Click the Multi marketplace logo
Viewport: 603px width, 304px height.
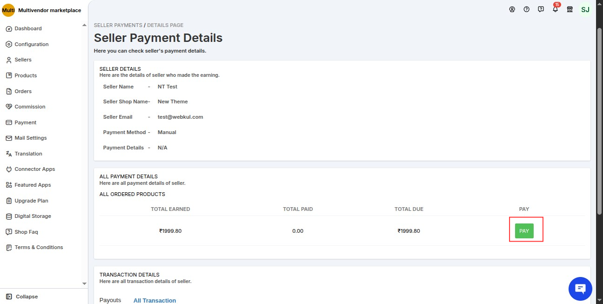tap(8, 10)
